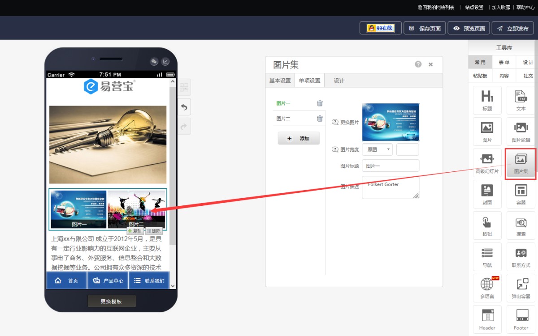538x336 pixels.
Task: Tap 产品中心 in phone navigation
Action: (108, 281)
